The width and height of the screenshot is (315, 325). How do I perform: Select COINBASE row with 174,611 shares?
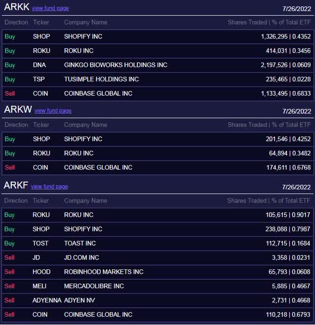[157, 167]
